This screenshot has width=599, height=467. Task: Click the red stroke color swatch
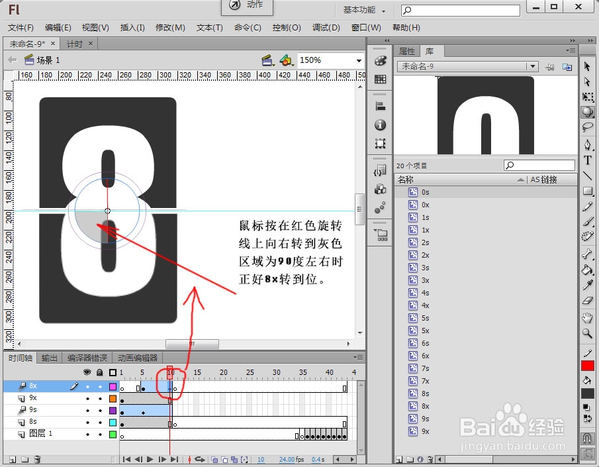click(x=588, y=365)
